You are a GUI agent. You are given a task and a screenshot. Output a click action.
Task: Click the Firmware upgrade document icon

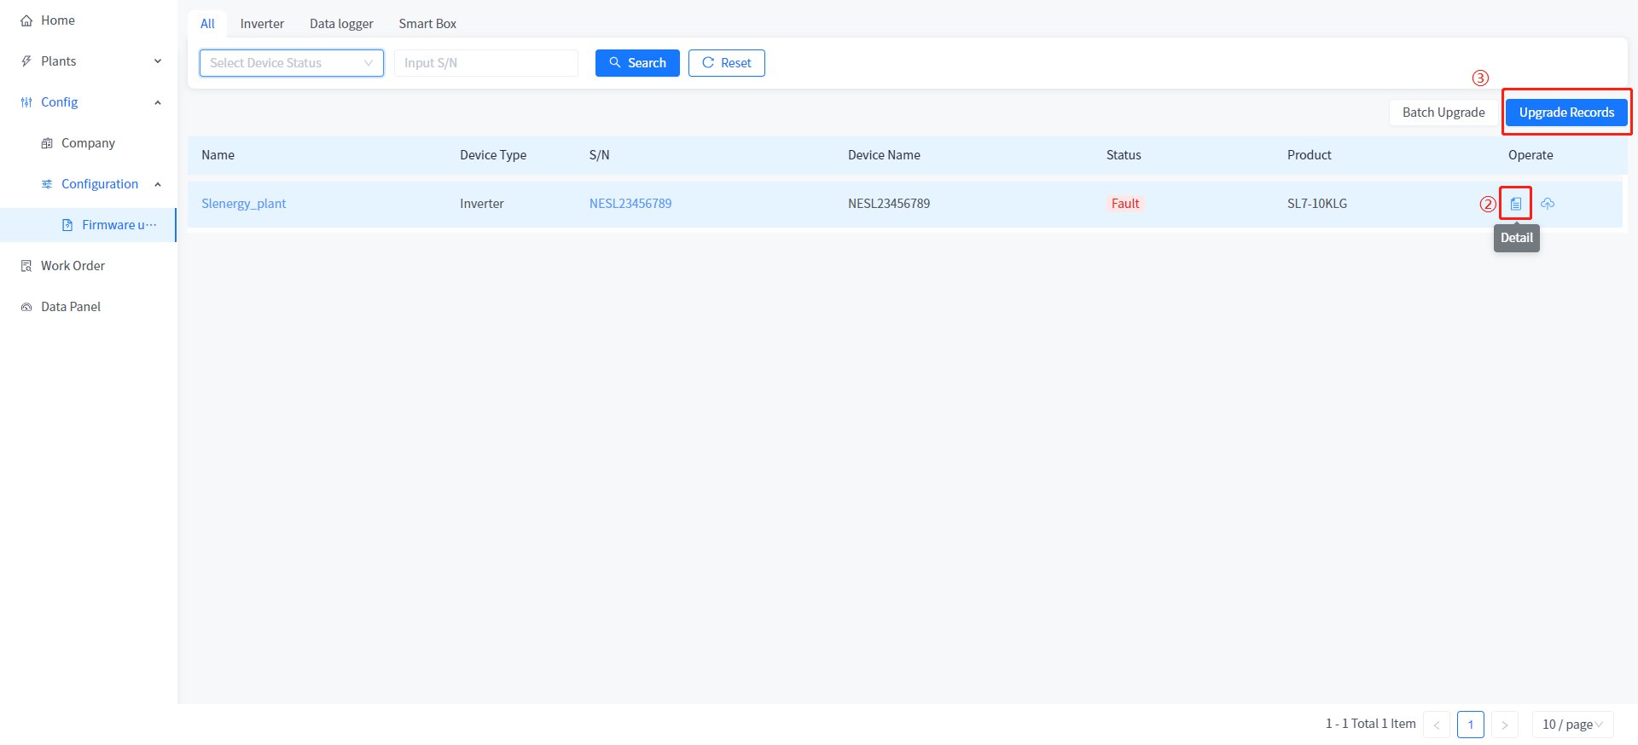[x=67, y=225]
